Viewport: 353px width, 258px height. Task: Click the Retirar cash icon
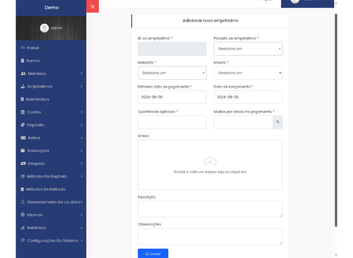pyautogui.click(x=23, y=138)
